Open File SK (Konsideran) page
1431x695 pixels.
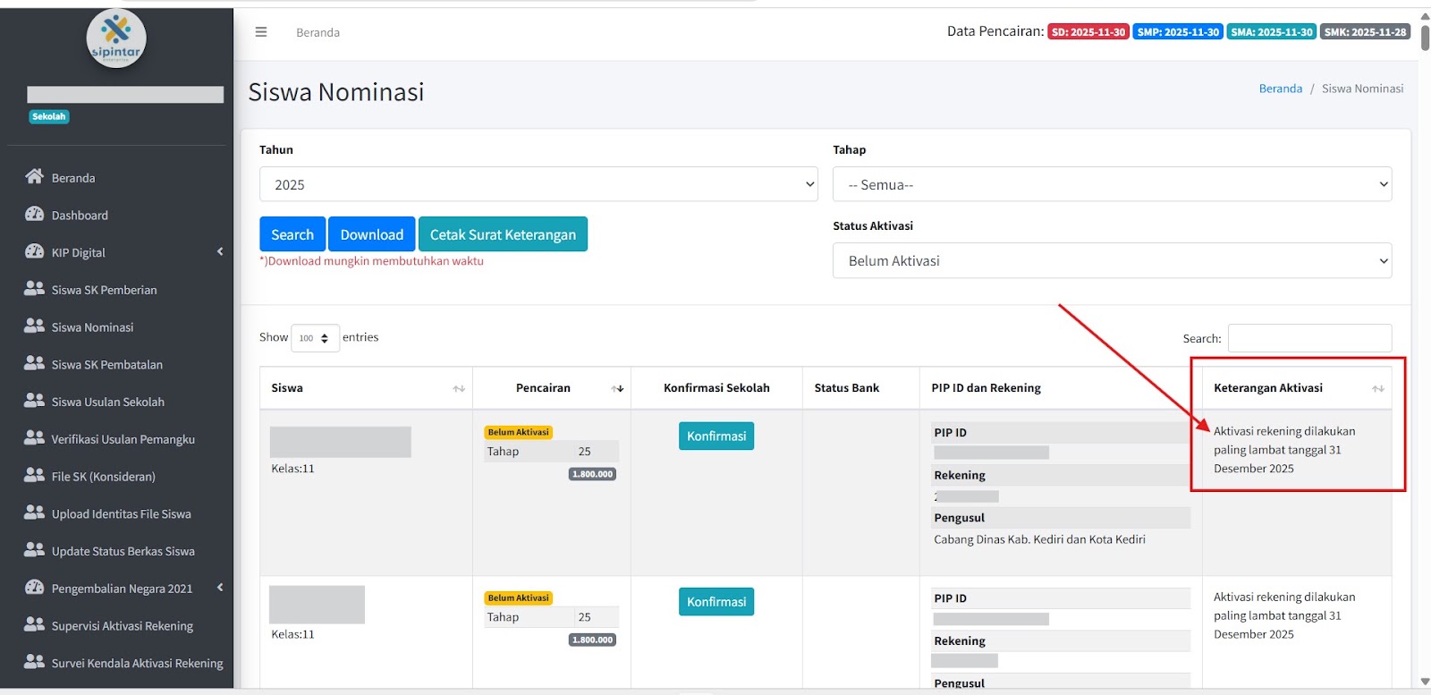click(x=104, y=477)
